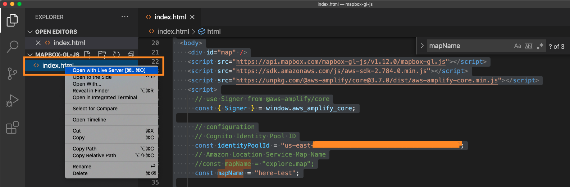Click the New File icon in MAPBOX-GL-JS header
Image resolution: width=570 pixels, height=187 pixels.
(x=87, y=54)
